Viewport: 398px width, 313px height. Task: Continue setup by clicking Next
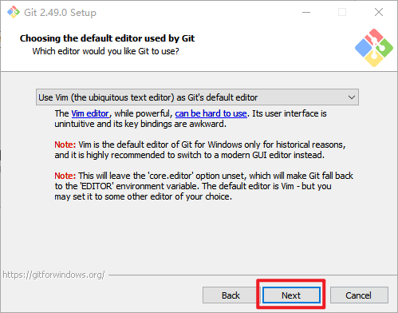point(291,295)
